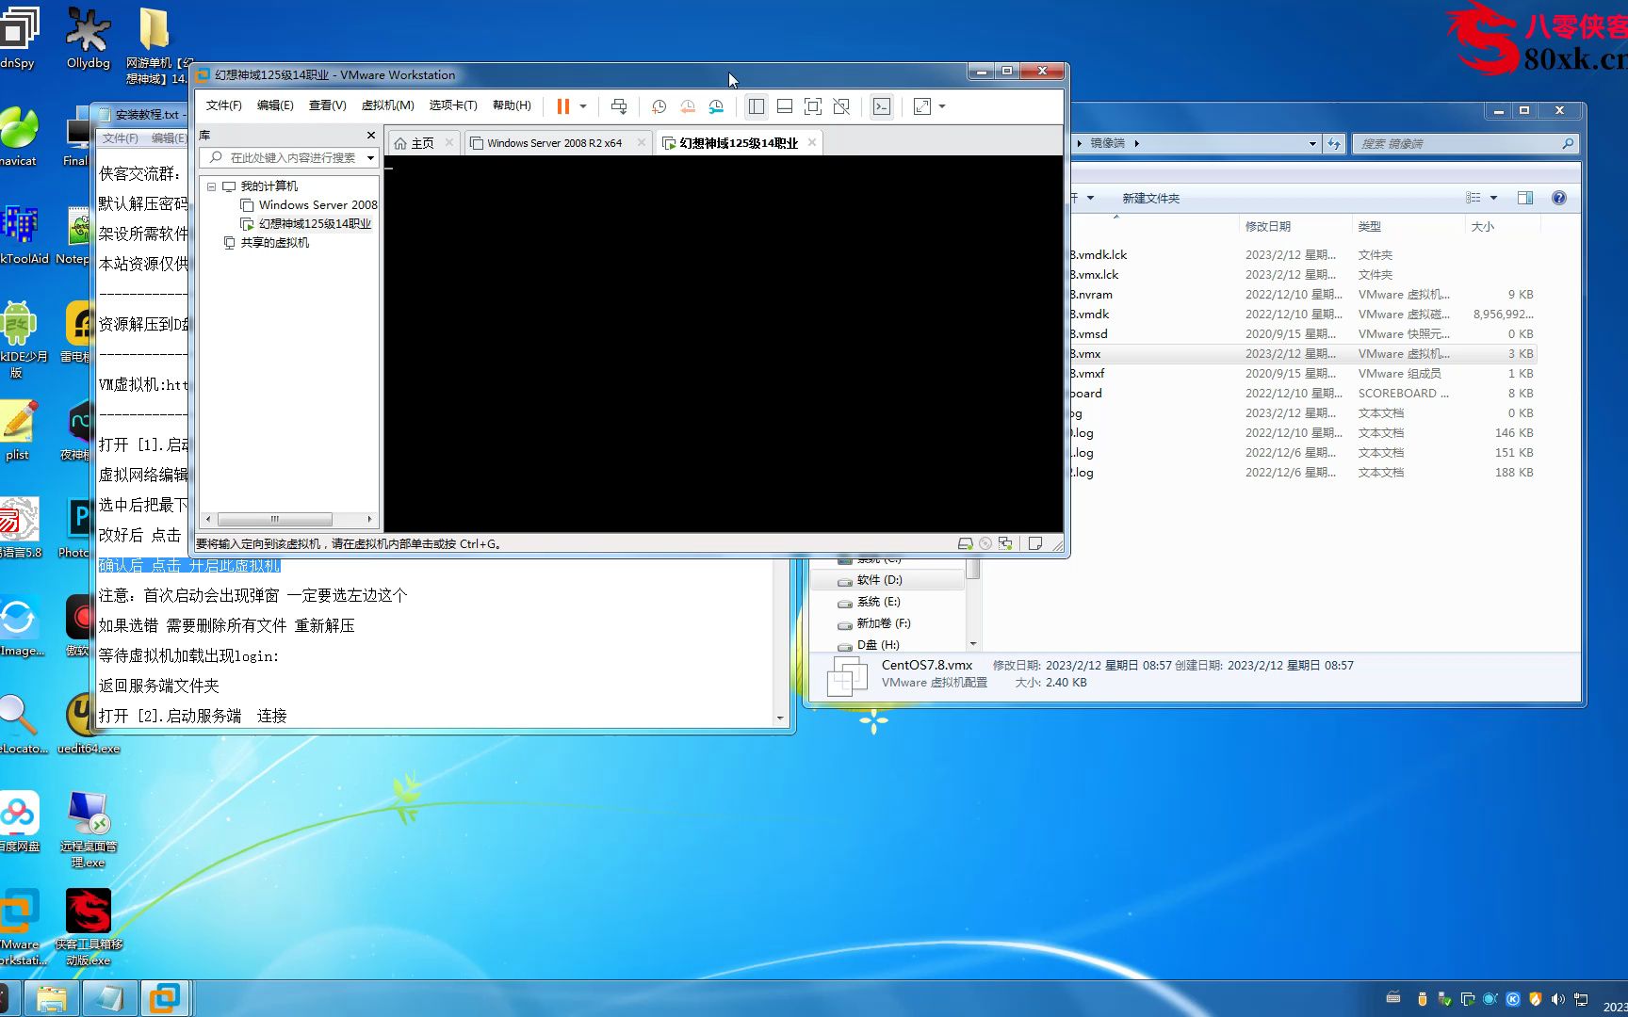1628x1017 pixels.
Task: Open the 远程桌面管理.exe desktop icon
Action: click(89, 829)
